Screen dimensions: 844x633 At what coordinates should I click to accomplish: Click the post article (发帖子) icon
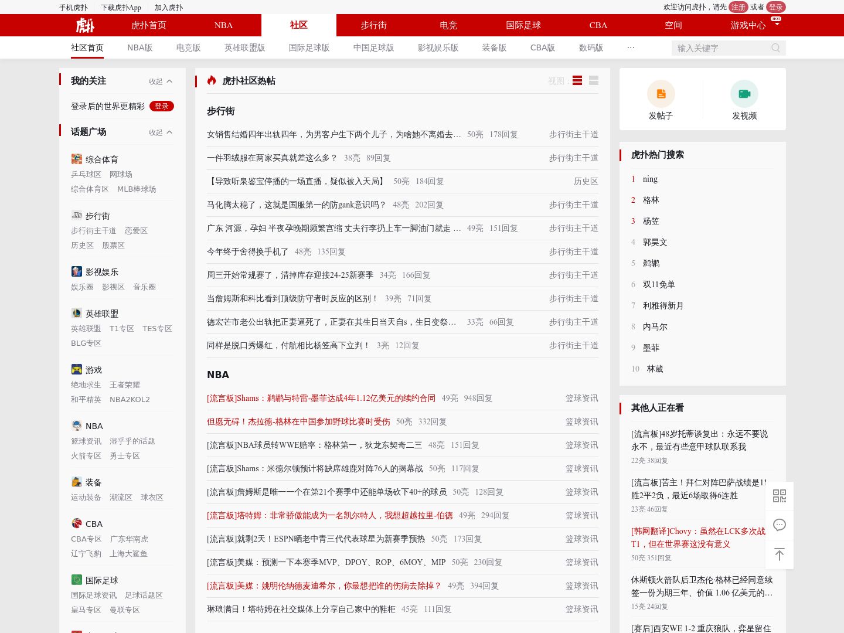pos(661,94)
